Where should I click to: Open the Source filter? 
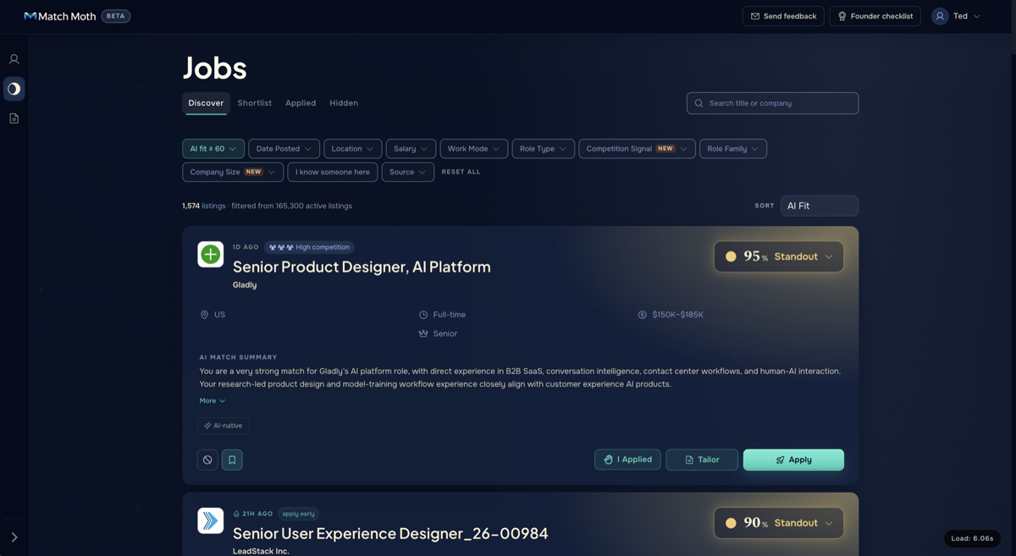(x=407, y=172)
